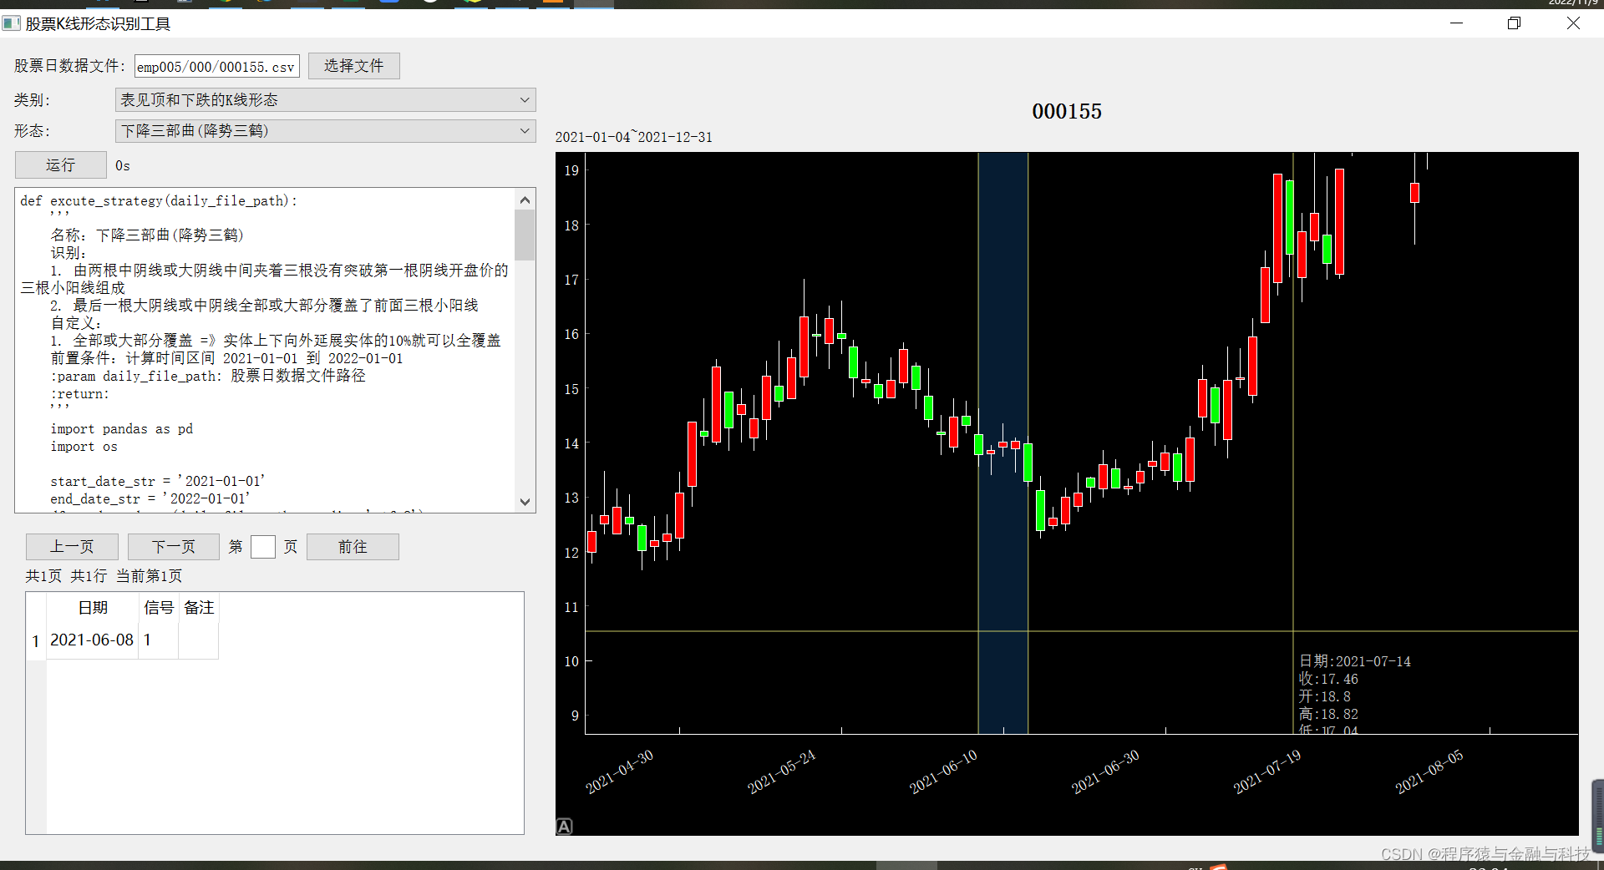Click the code area scrollbar thumb
Screen dimensions: 1604x870
click(525, 235)
